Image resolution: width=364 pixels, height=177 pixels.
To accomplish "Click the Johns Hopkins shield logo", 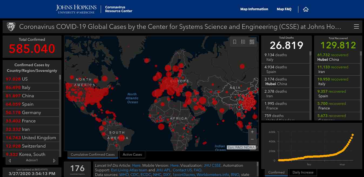I will click(11, 27).
